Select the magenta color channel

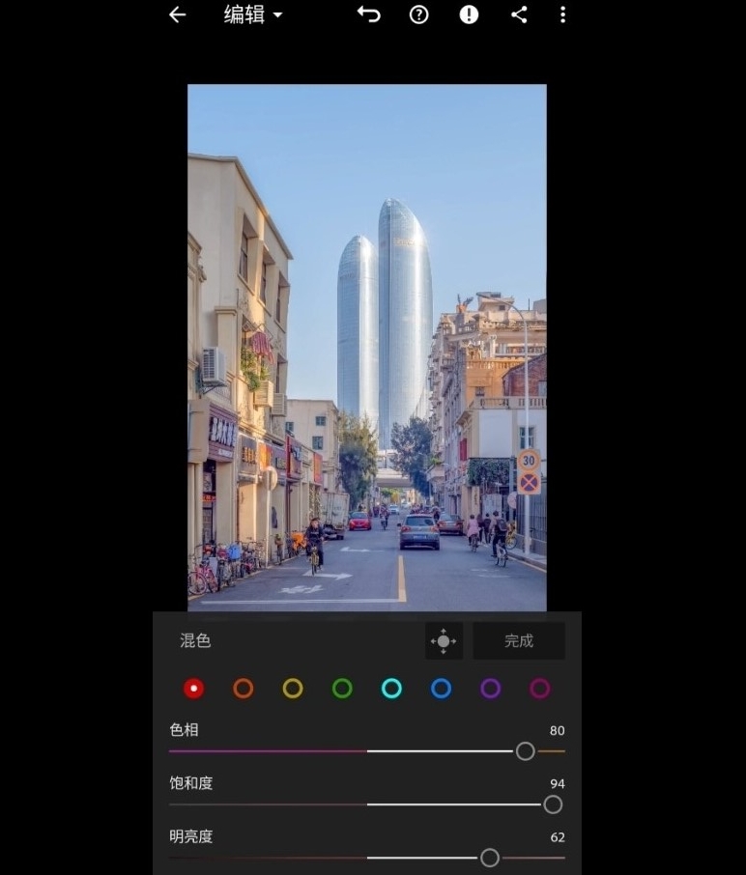tap(540, 689)
